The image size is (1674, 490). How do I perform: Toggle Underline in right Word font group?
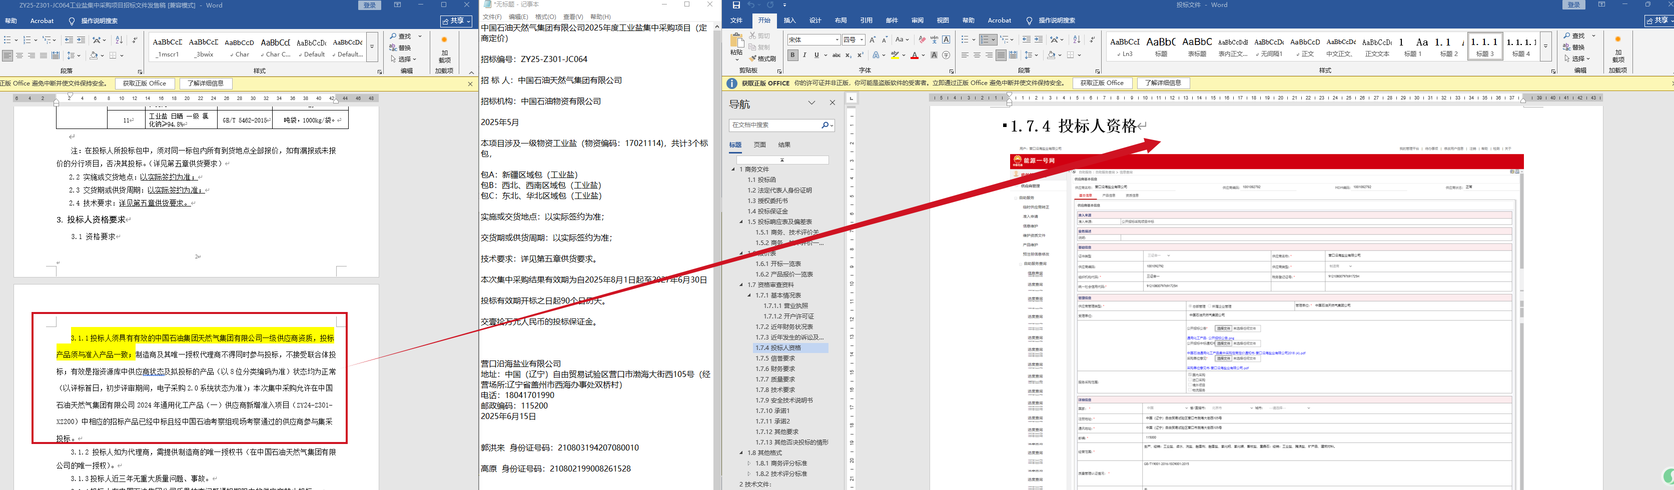point(816,55)
